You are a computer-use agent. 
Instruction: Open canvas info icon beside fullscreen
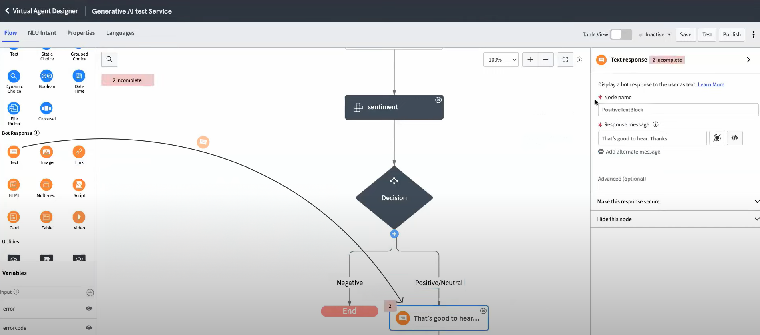coord(579,60)
